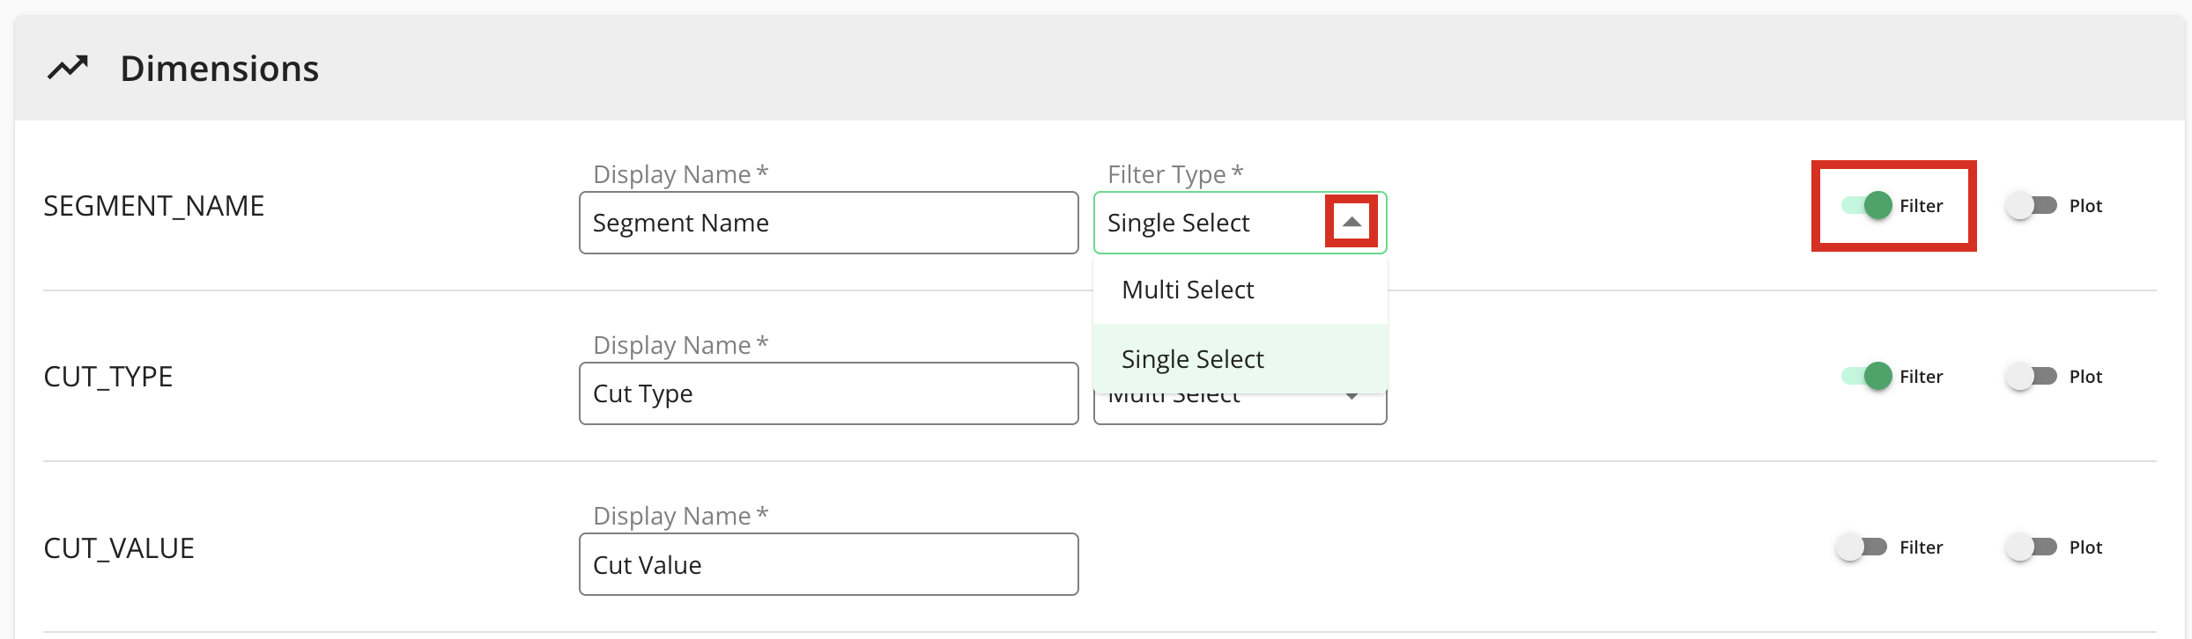Enable the Plot toggle for SEGMENT_NAME
Viewport: 2192px width, 639px height.
[2031, 206]
